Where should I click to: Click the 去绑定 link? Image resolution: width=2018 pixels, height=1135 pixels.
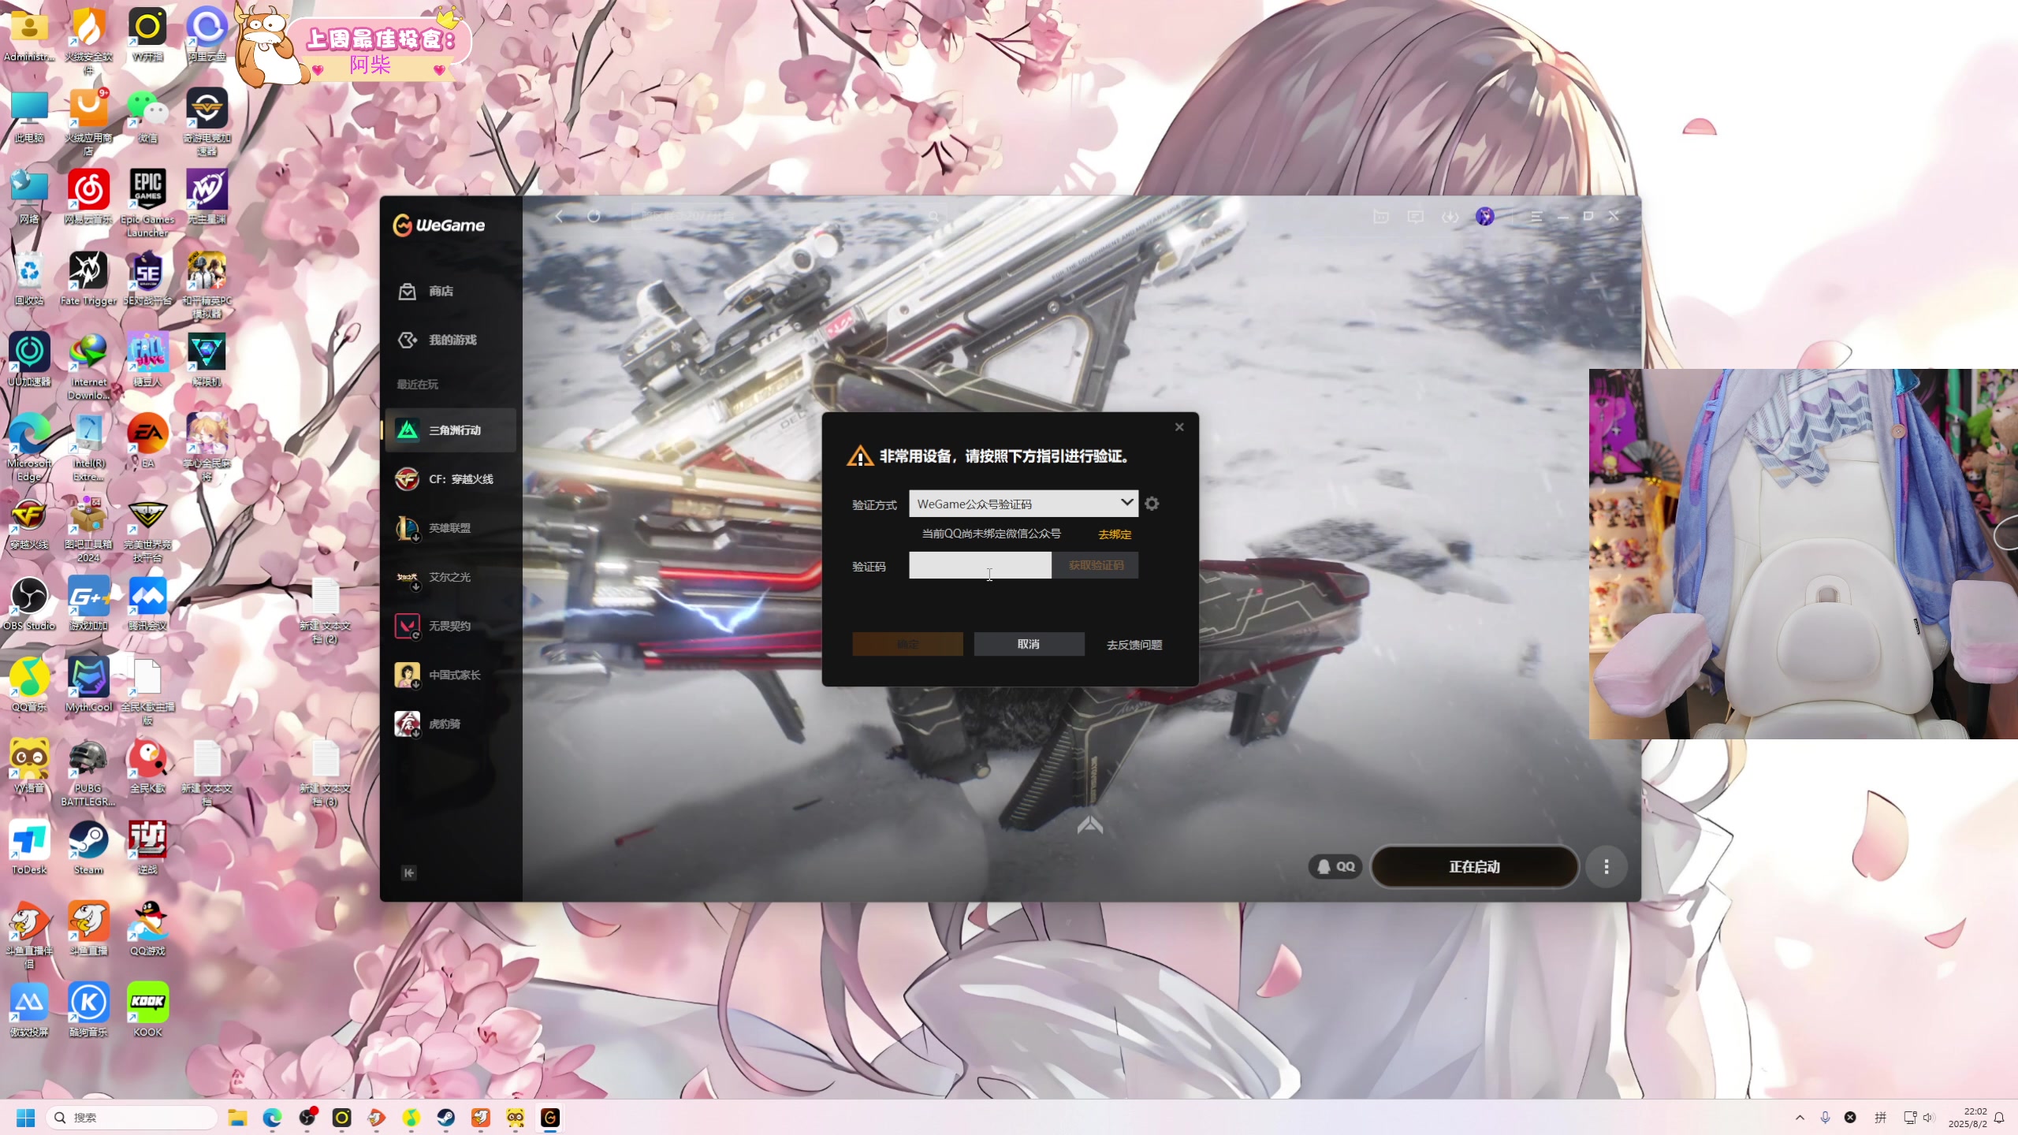click(x=1115, y=534)
